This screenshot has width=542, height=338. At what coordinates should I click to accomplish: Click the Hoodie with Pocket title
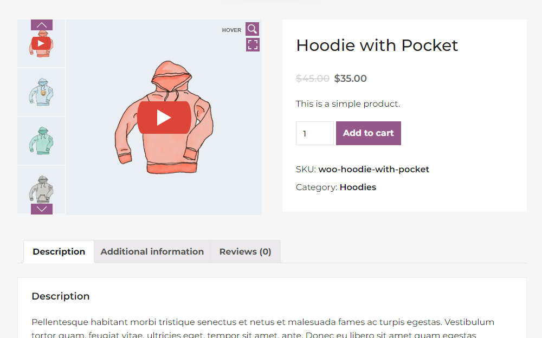click(377, 45)
